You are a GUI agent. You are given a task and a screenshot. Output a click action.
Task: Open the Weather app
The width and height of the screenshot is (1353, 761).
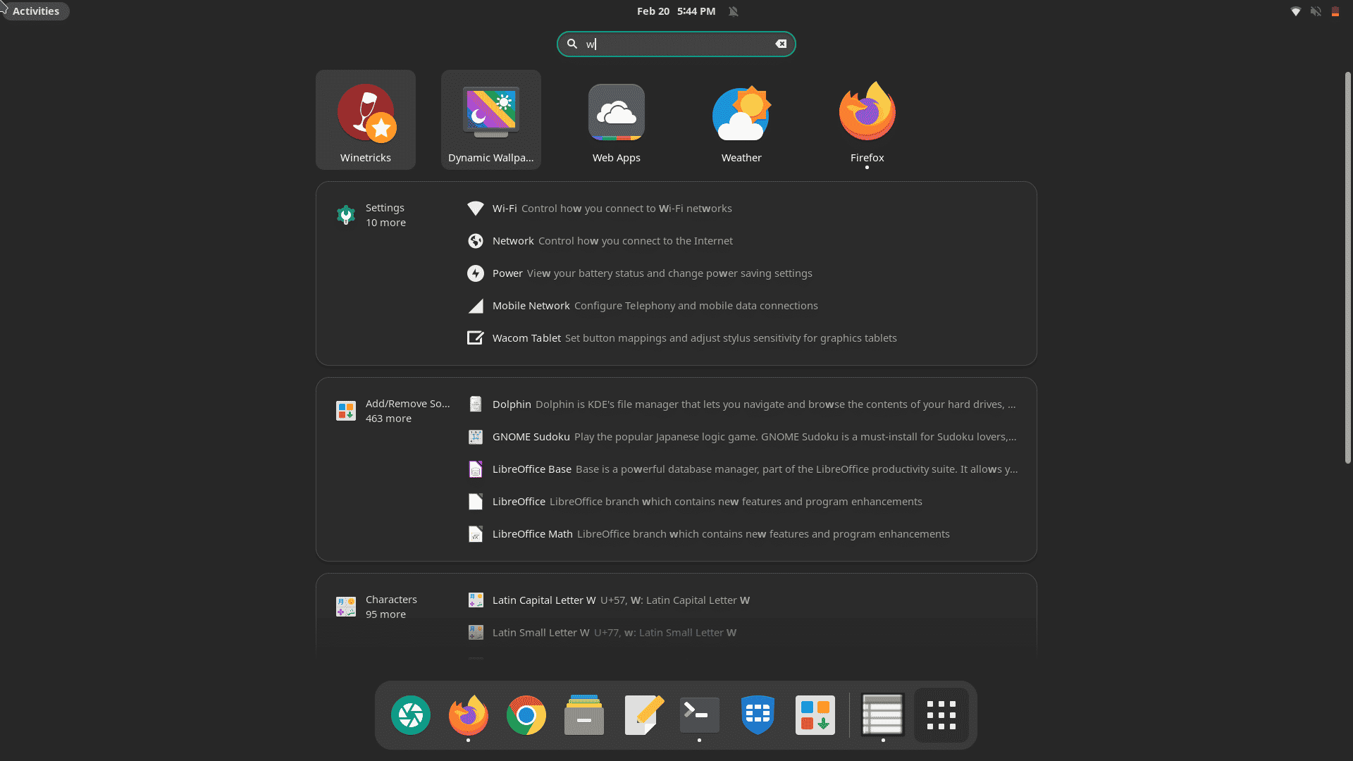click(x=741, y=120)
